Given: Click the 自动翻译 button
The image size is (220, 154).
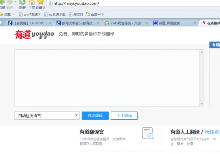Looking at the screenshot, I should point(95,116).
